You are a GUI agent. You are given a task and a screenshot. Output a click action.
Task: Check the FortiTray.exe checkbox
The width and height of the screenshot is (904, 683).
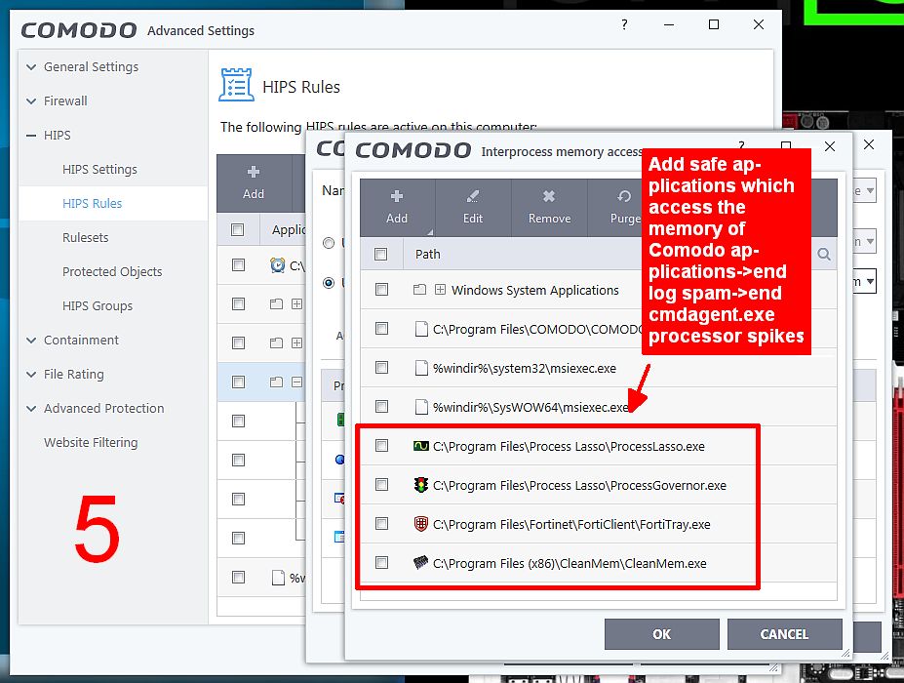381,524
